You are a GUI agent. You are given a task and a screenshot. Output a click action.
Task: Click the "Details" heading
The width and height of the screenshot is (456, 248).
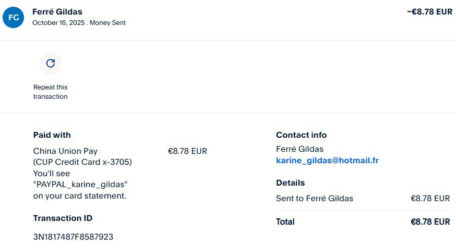(290, 183)
